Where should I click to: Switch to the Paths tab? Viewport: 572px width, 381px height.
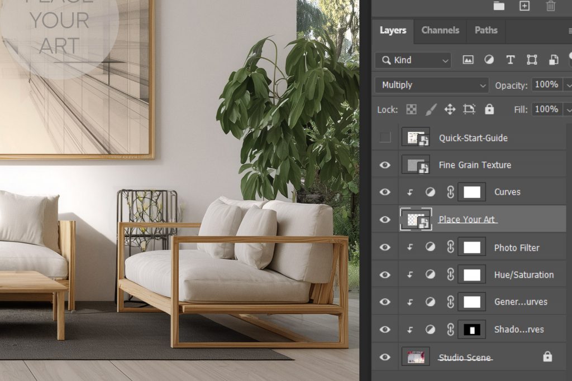486,30
